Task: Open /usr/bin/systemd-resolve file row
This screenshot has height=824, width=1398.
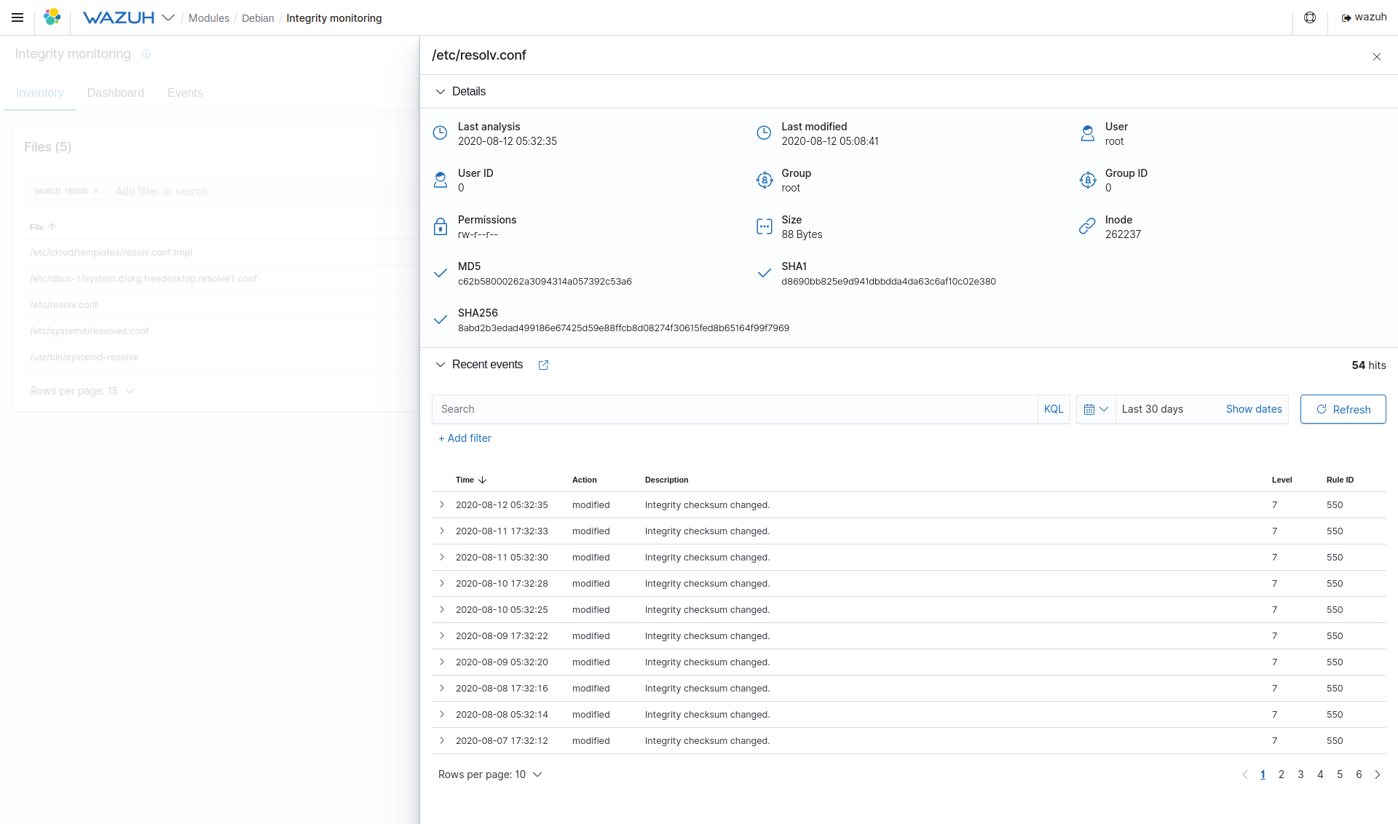Action: pyautogui.click(x=84, y=357)
